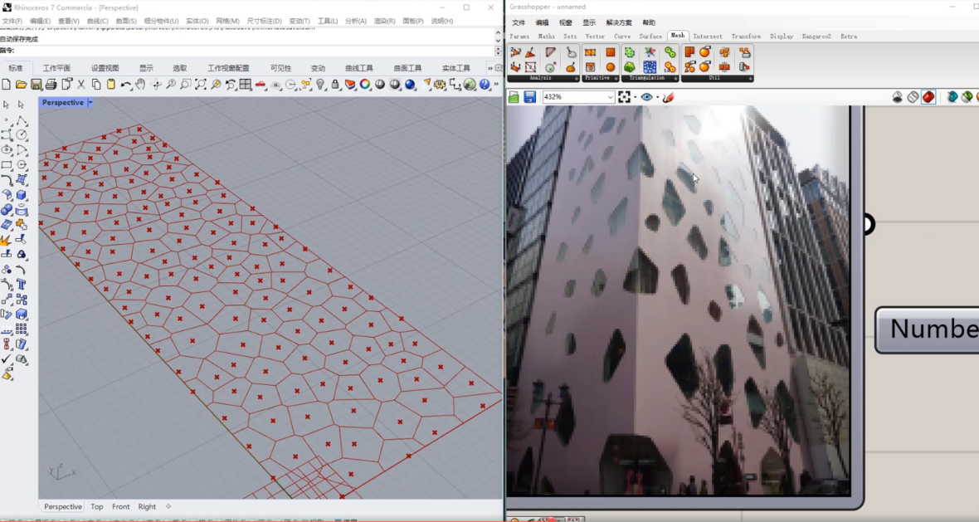Image resolution: width=979 pixels, height=522 pixels.
Task: Select the Rectangle tool in left sidebar
Action: (7, 165)
